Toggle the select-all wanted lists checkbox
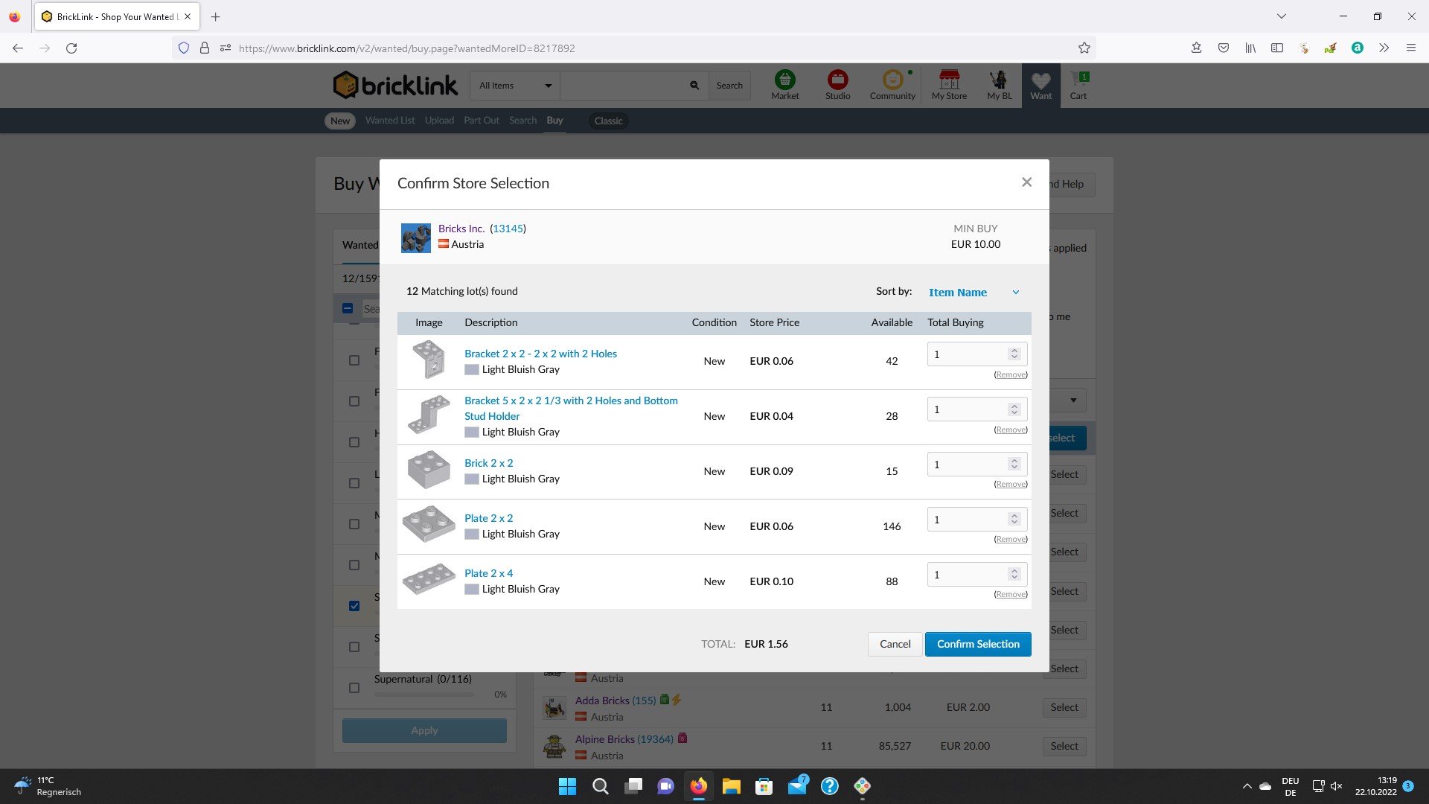This screenshot has height=804, width=1429. tap(348, 308)
